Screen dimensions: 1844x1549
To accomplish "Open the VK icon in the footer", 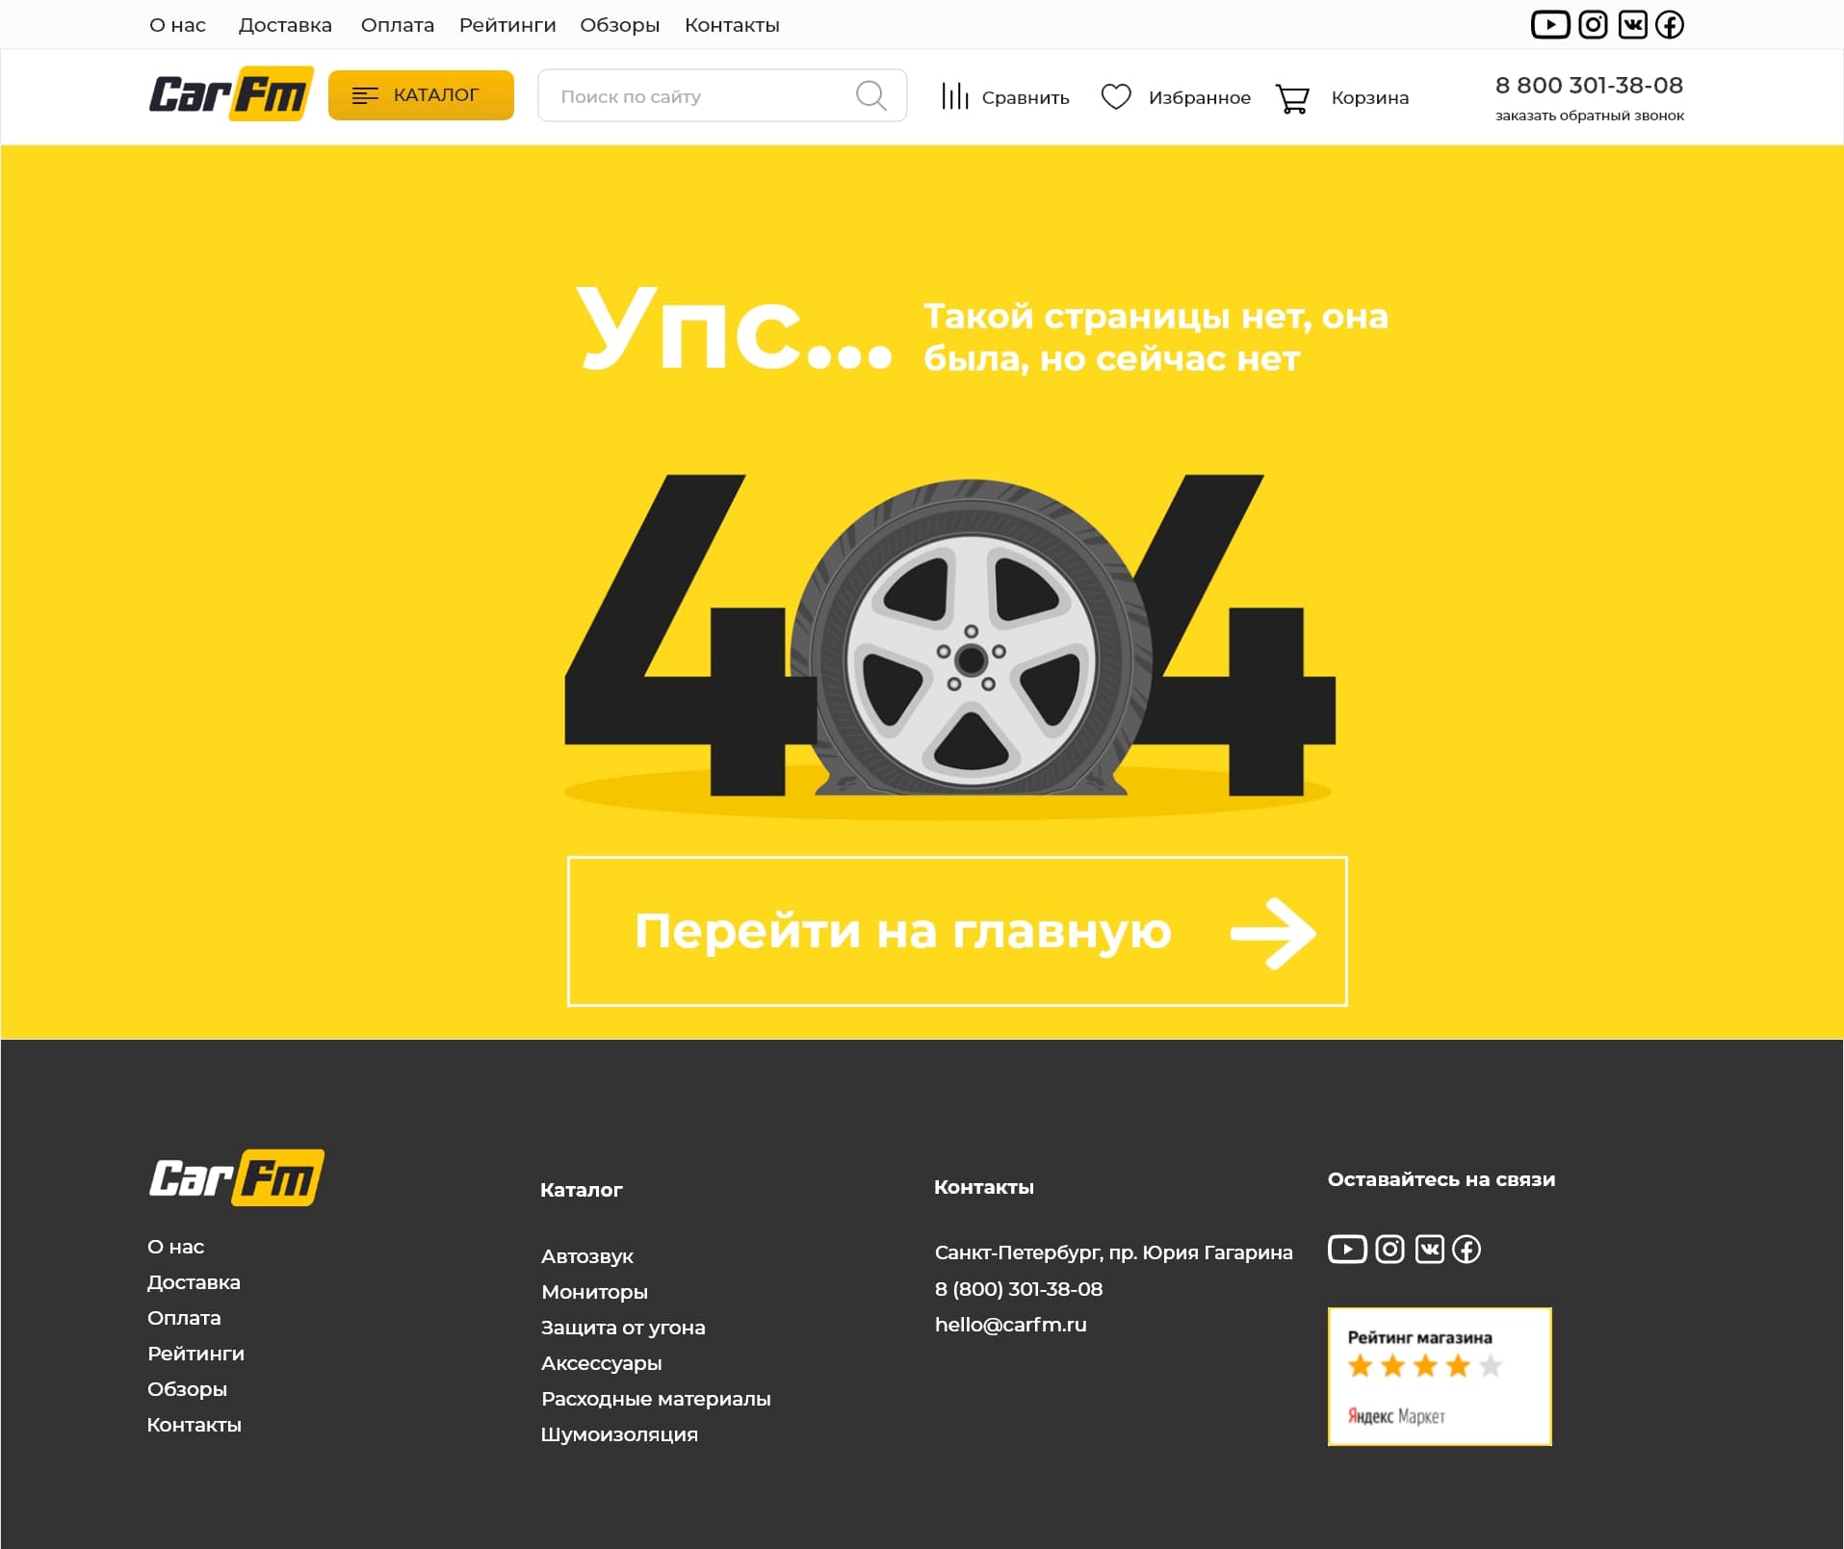I will coord(1428,1249).
